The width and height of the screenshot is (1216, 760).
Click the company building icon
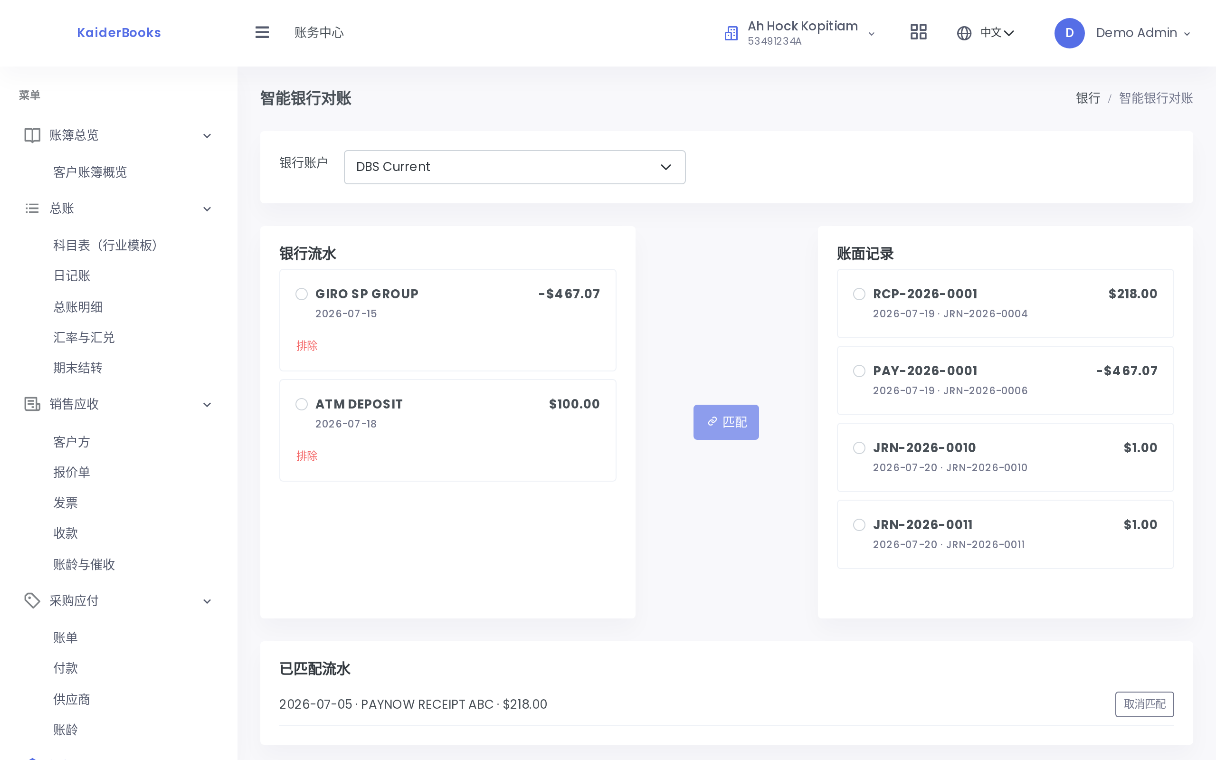[731, 33]
